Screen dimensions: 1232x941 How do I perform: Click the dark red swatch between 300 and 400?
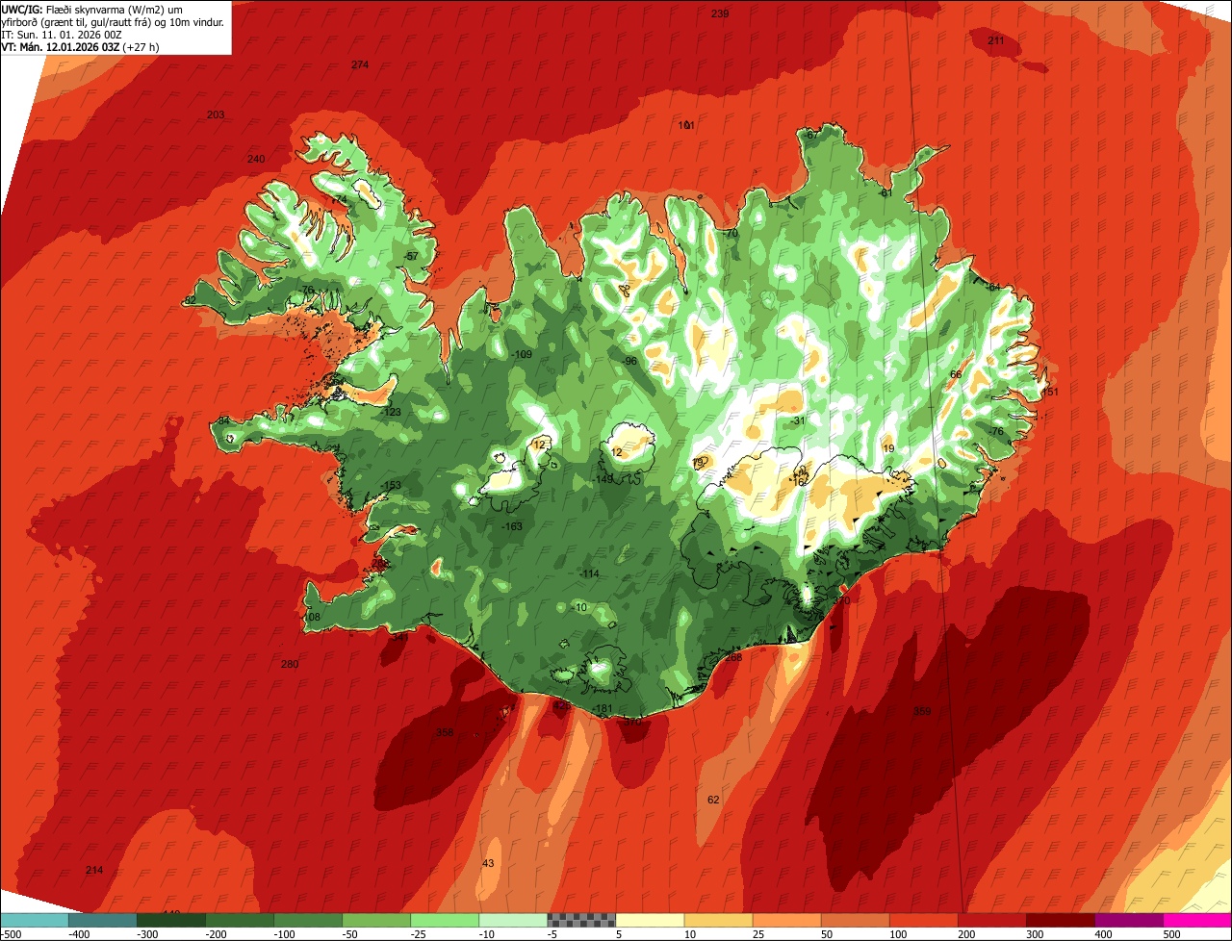[1060, 919]
